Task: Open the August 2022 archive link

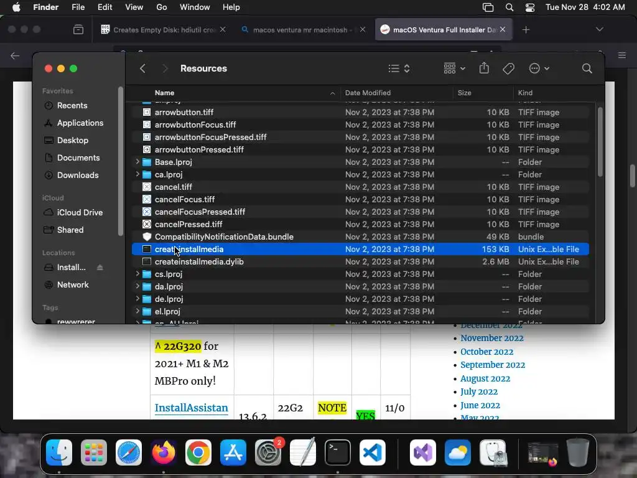Action: tap(485, 378)
